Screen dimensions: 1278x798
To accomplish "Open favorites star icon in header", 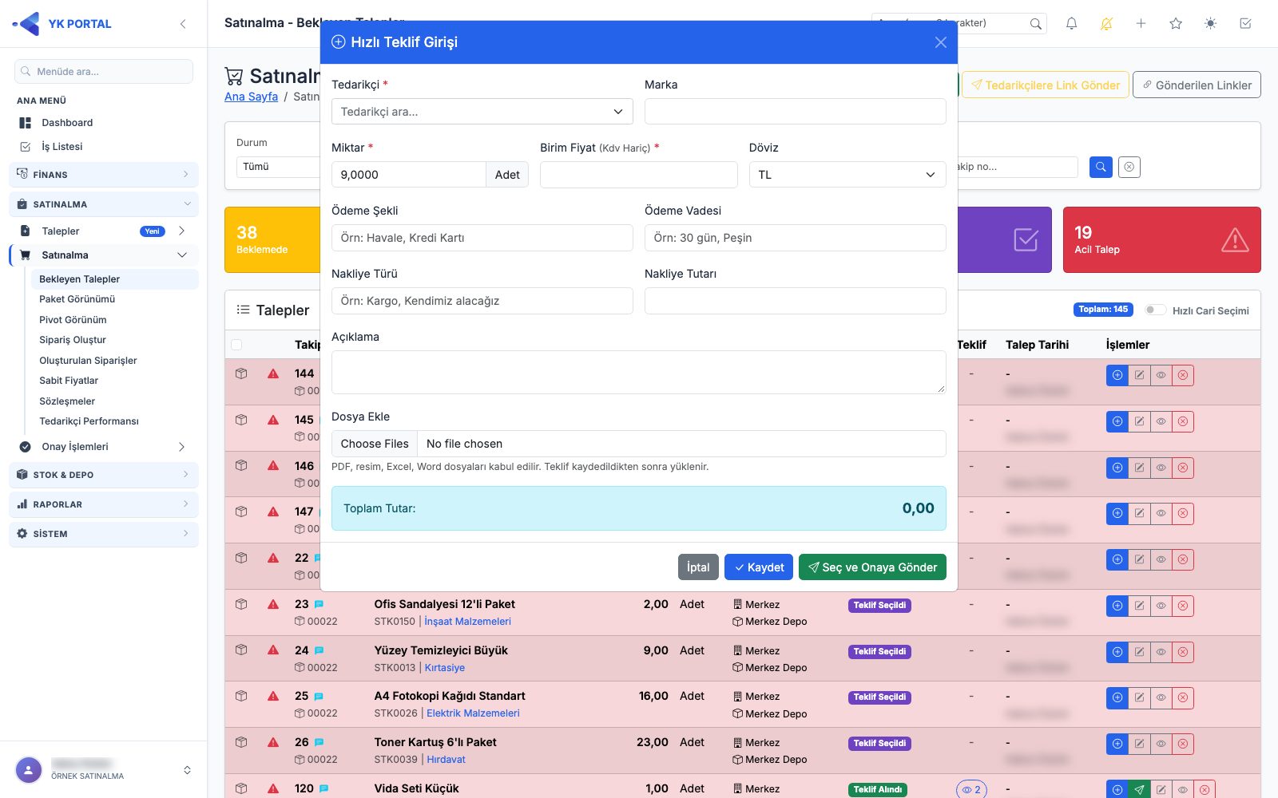I will tap(1176, 23).
